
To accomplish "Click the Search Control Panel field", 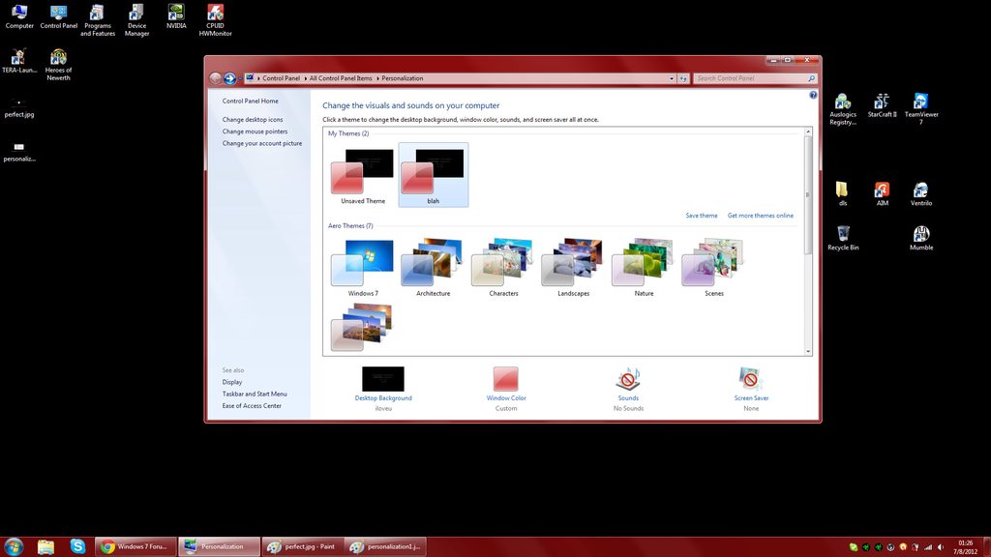I will tap(751, 78).
